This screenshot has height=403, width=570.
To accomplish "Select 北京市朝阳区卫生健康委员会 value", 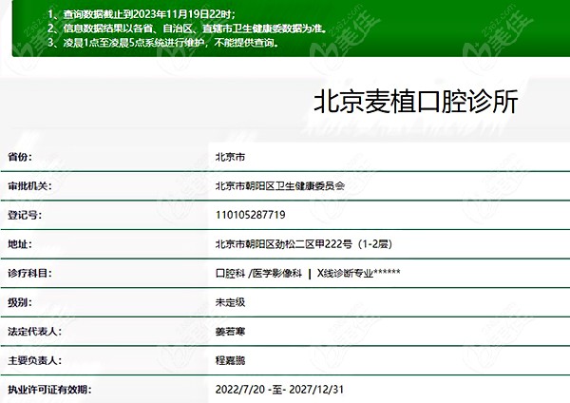I will (x=280, y=186).
